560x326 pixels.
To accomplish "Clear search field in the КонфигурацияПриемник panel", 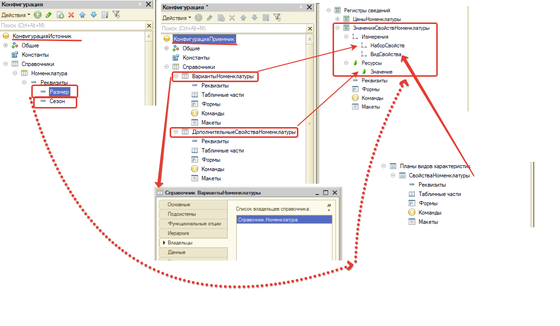I will [310, 28].
